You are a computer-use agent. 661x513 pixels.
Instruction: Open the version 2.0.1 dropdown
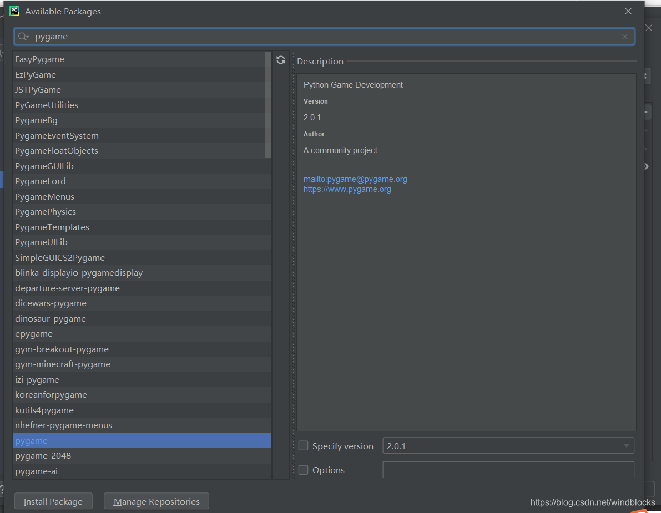508,445
